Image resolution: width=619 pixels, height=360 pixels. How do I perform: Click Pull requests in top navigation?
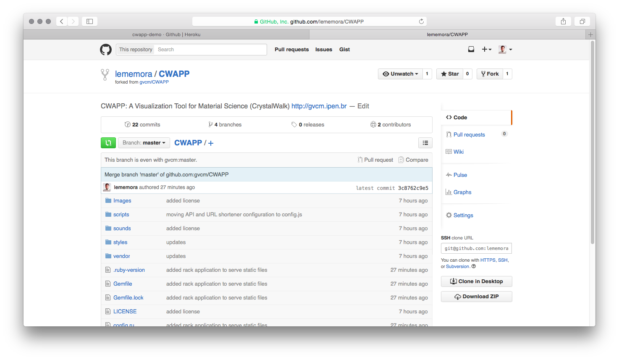(x=291, y=50)
